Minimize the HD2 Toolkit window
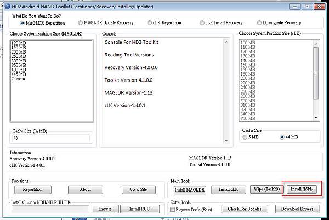Viewport: 329px width, 220px height. (x=295, y=7)
